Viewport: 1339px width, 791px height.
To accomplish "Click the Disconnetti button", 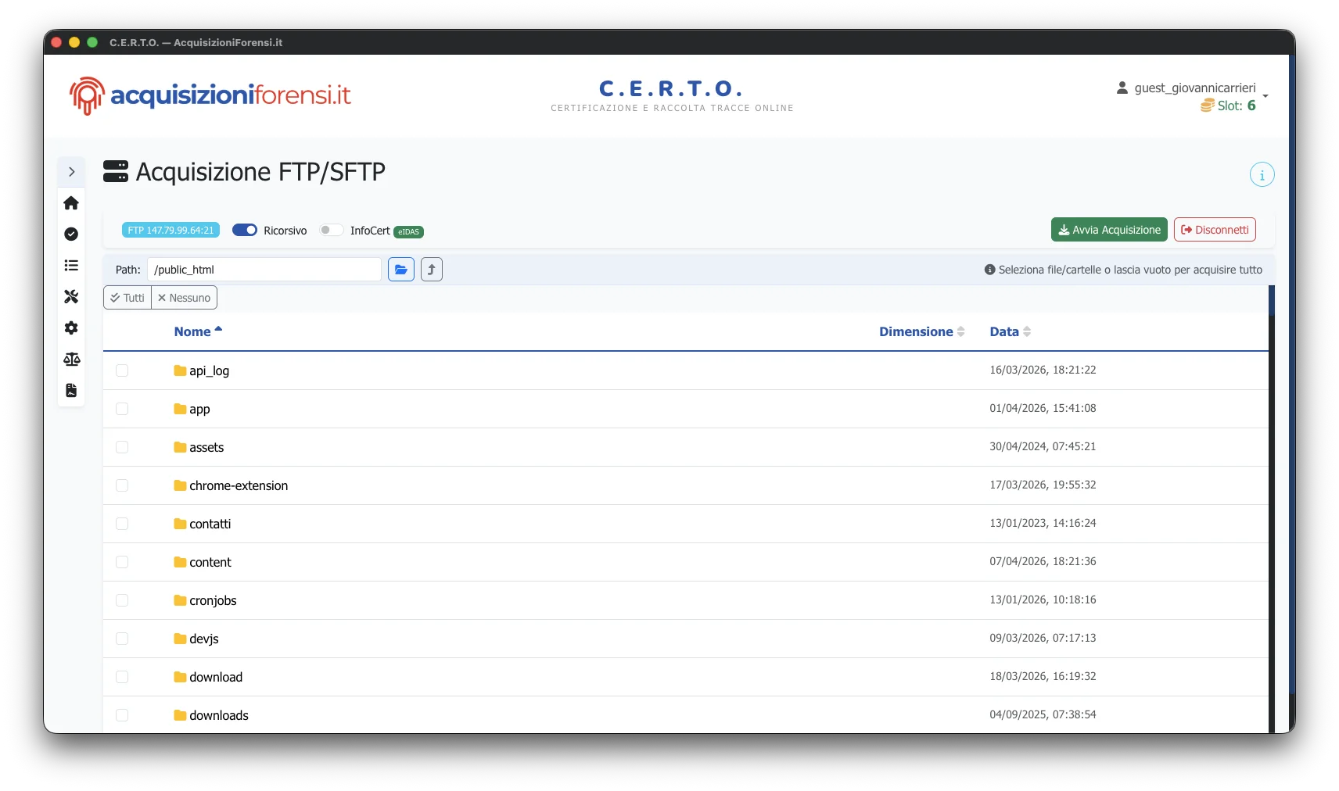I will pyautogui.click(x=1215, y=229).
